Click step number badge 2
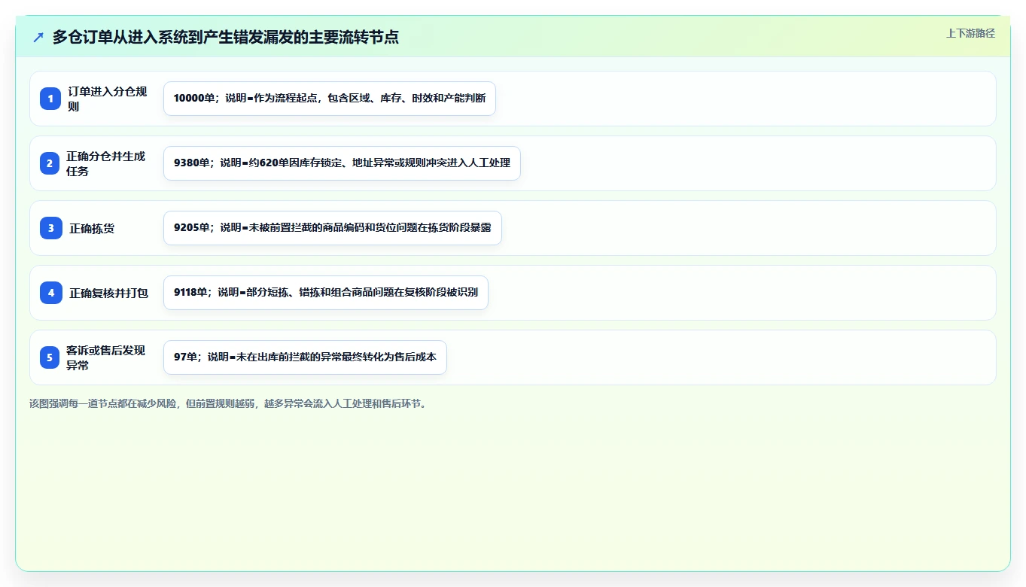Viewport: 1026px width, 587px height. pyautogui.click(x=50, y=163)
